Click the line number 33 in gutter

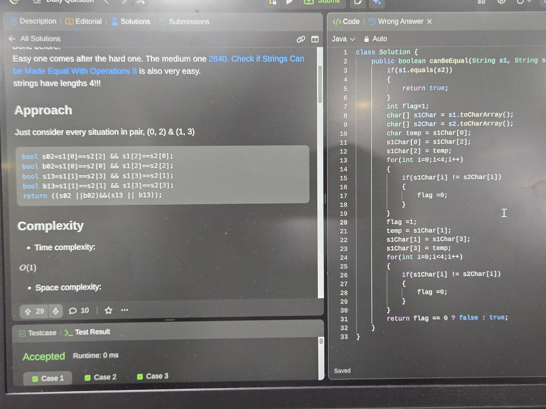(x=344, y=337)
